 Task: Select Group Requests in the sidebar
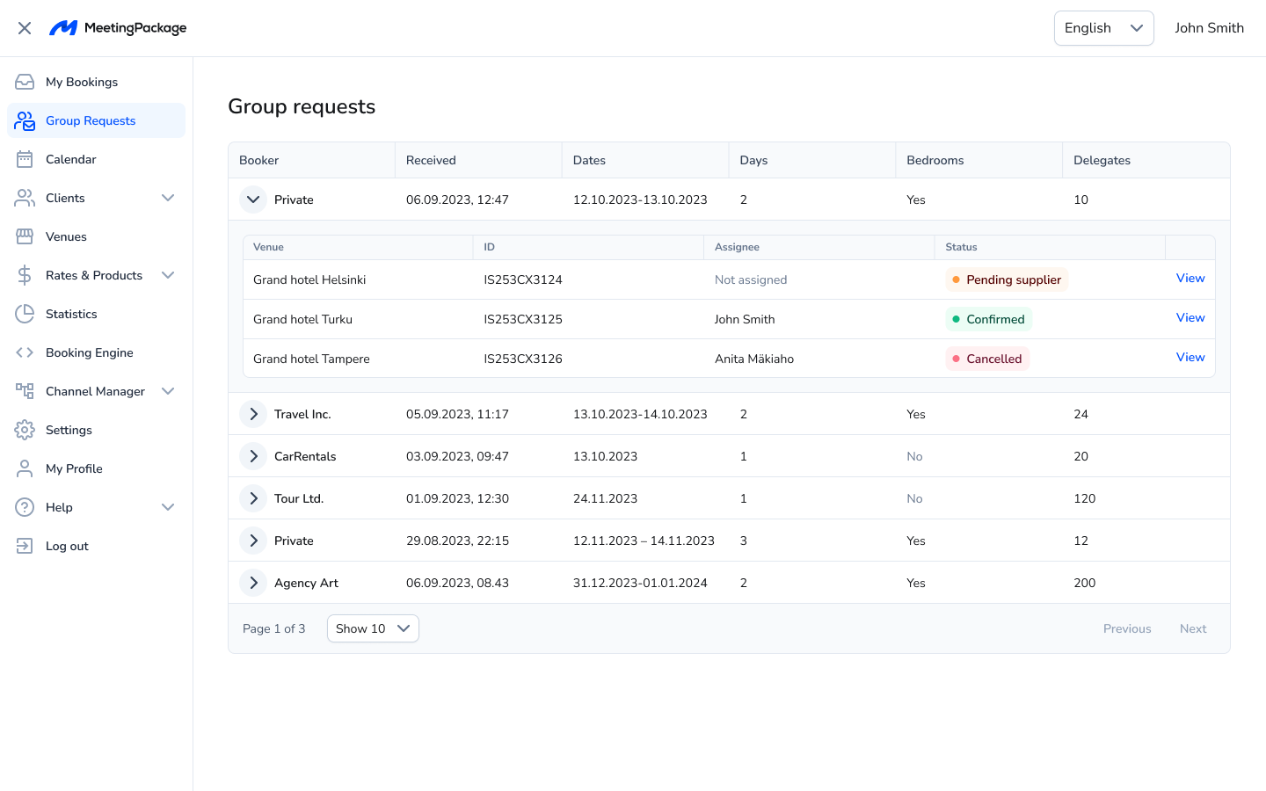click(91, 120)
